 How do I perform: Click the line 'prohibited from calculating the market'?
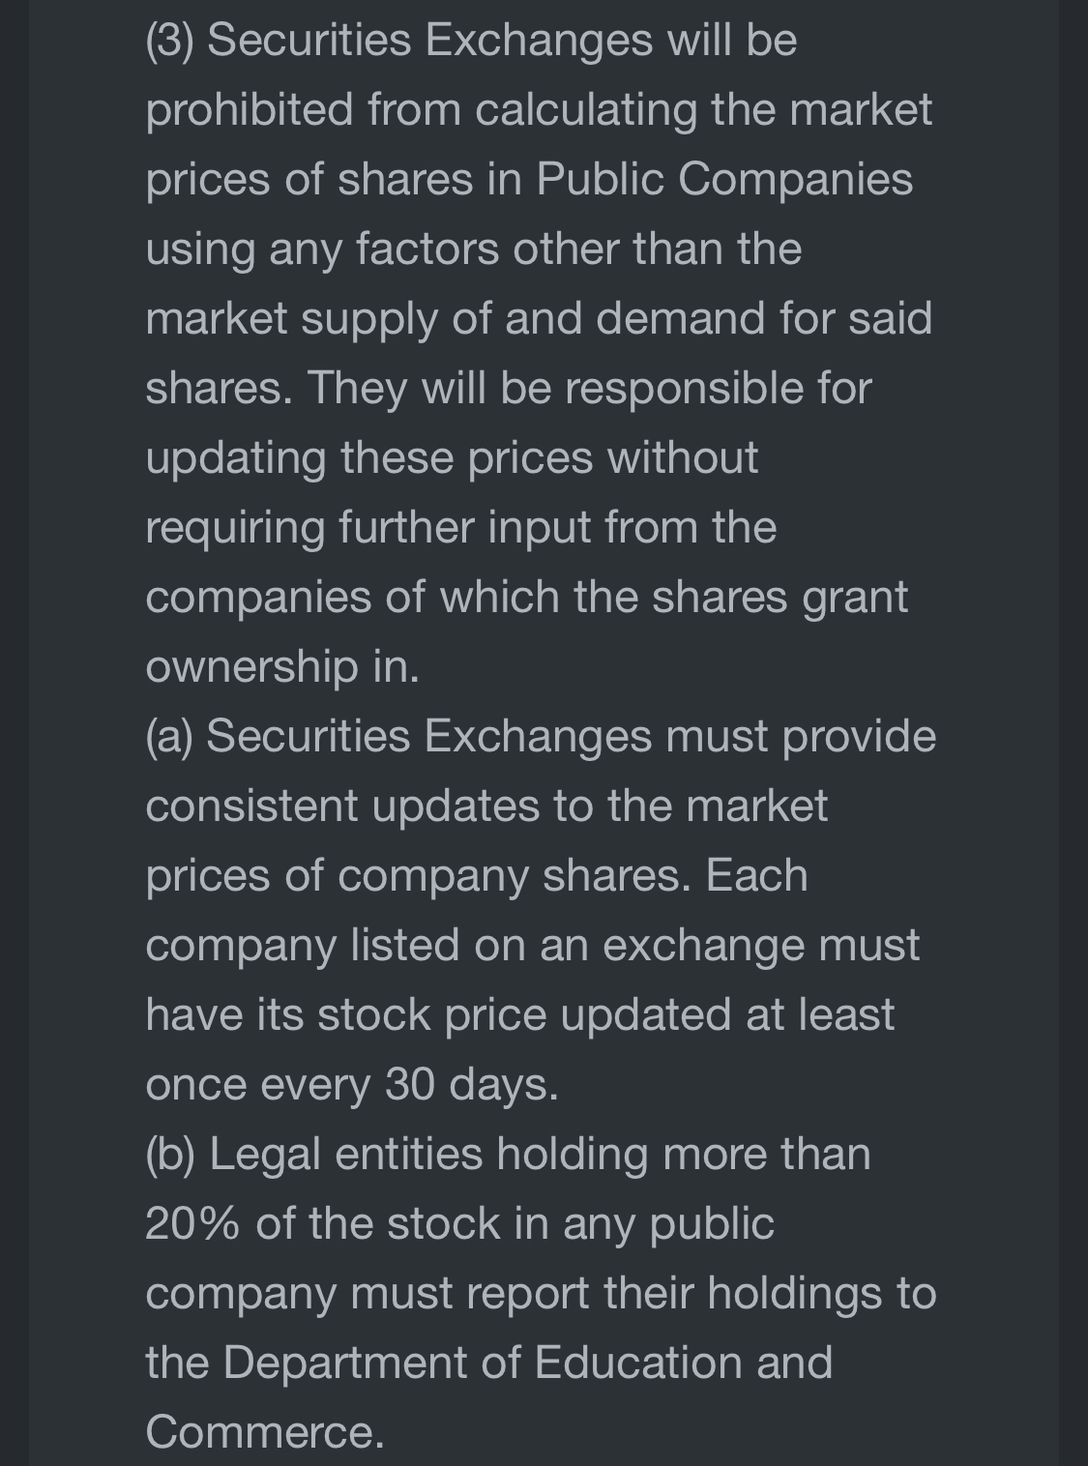coord(539,109)
